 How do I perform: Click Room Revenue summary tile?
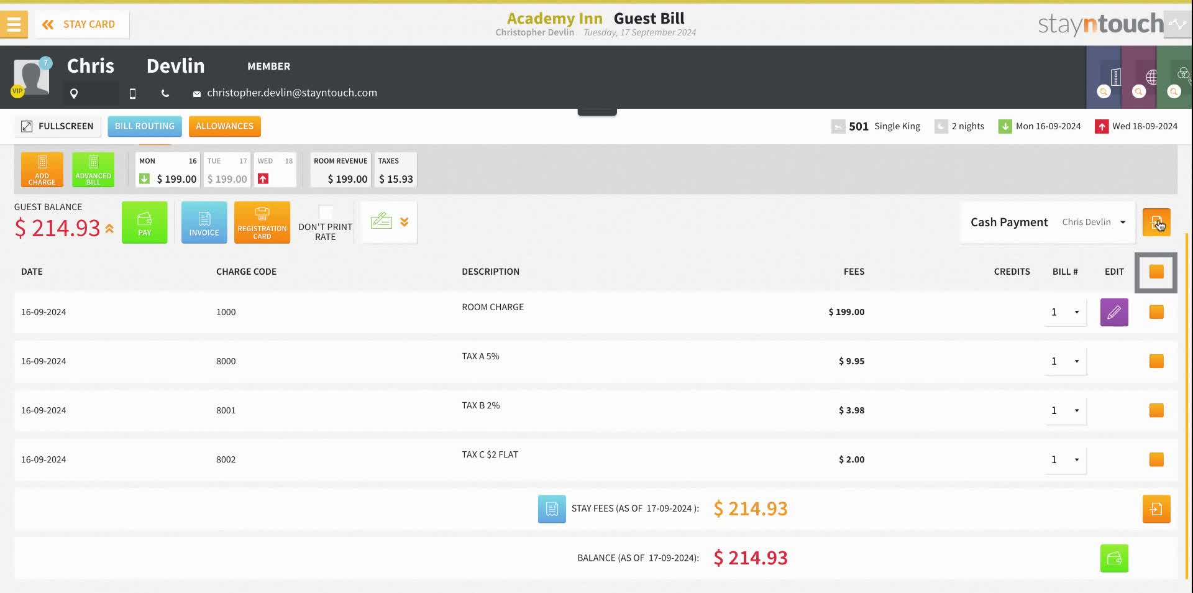tap(341, 170)
